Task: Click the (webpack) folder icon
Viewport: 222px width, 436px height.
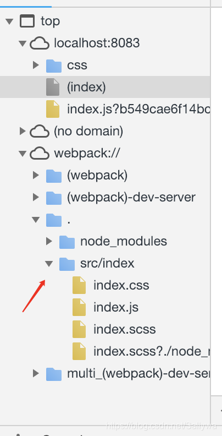Action: coord(53,176)
